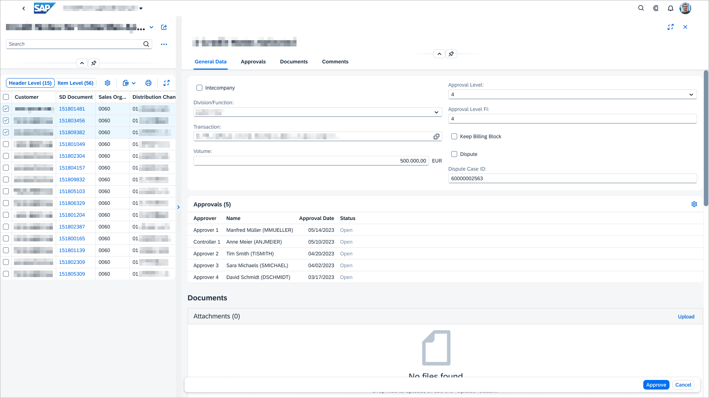Select the Item Level (56) tab

tap(75, 83)
